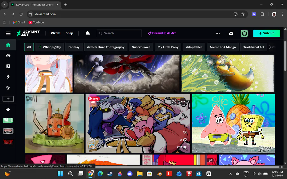Select the Fantasy topic tab
The height and width of the screenshot is (179, 287).
(x=74, y=47)
